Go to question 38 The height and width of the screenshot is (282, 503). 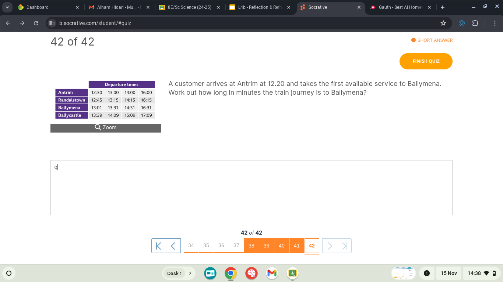coord(251,246)
